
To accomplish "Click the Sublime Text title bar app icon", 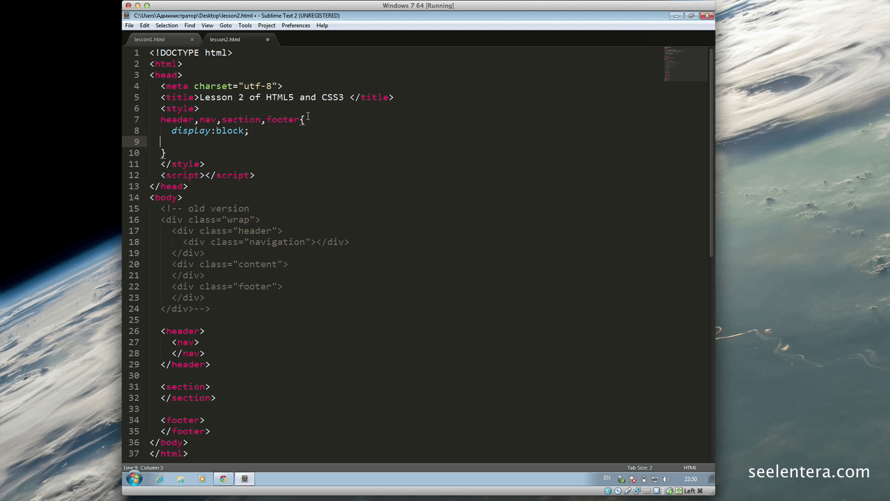I will pyautogui.click(x=128, y=15).
